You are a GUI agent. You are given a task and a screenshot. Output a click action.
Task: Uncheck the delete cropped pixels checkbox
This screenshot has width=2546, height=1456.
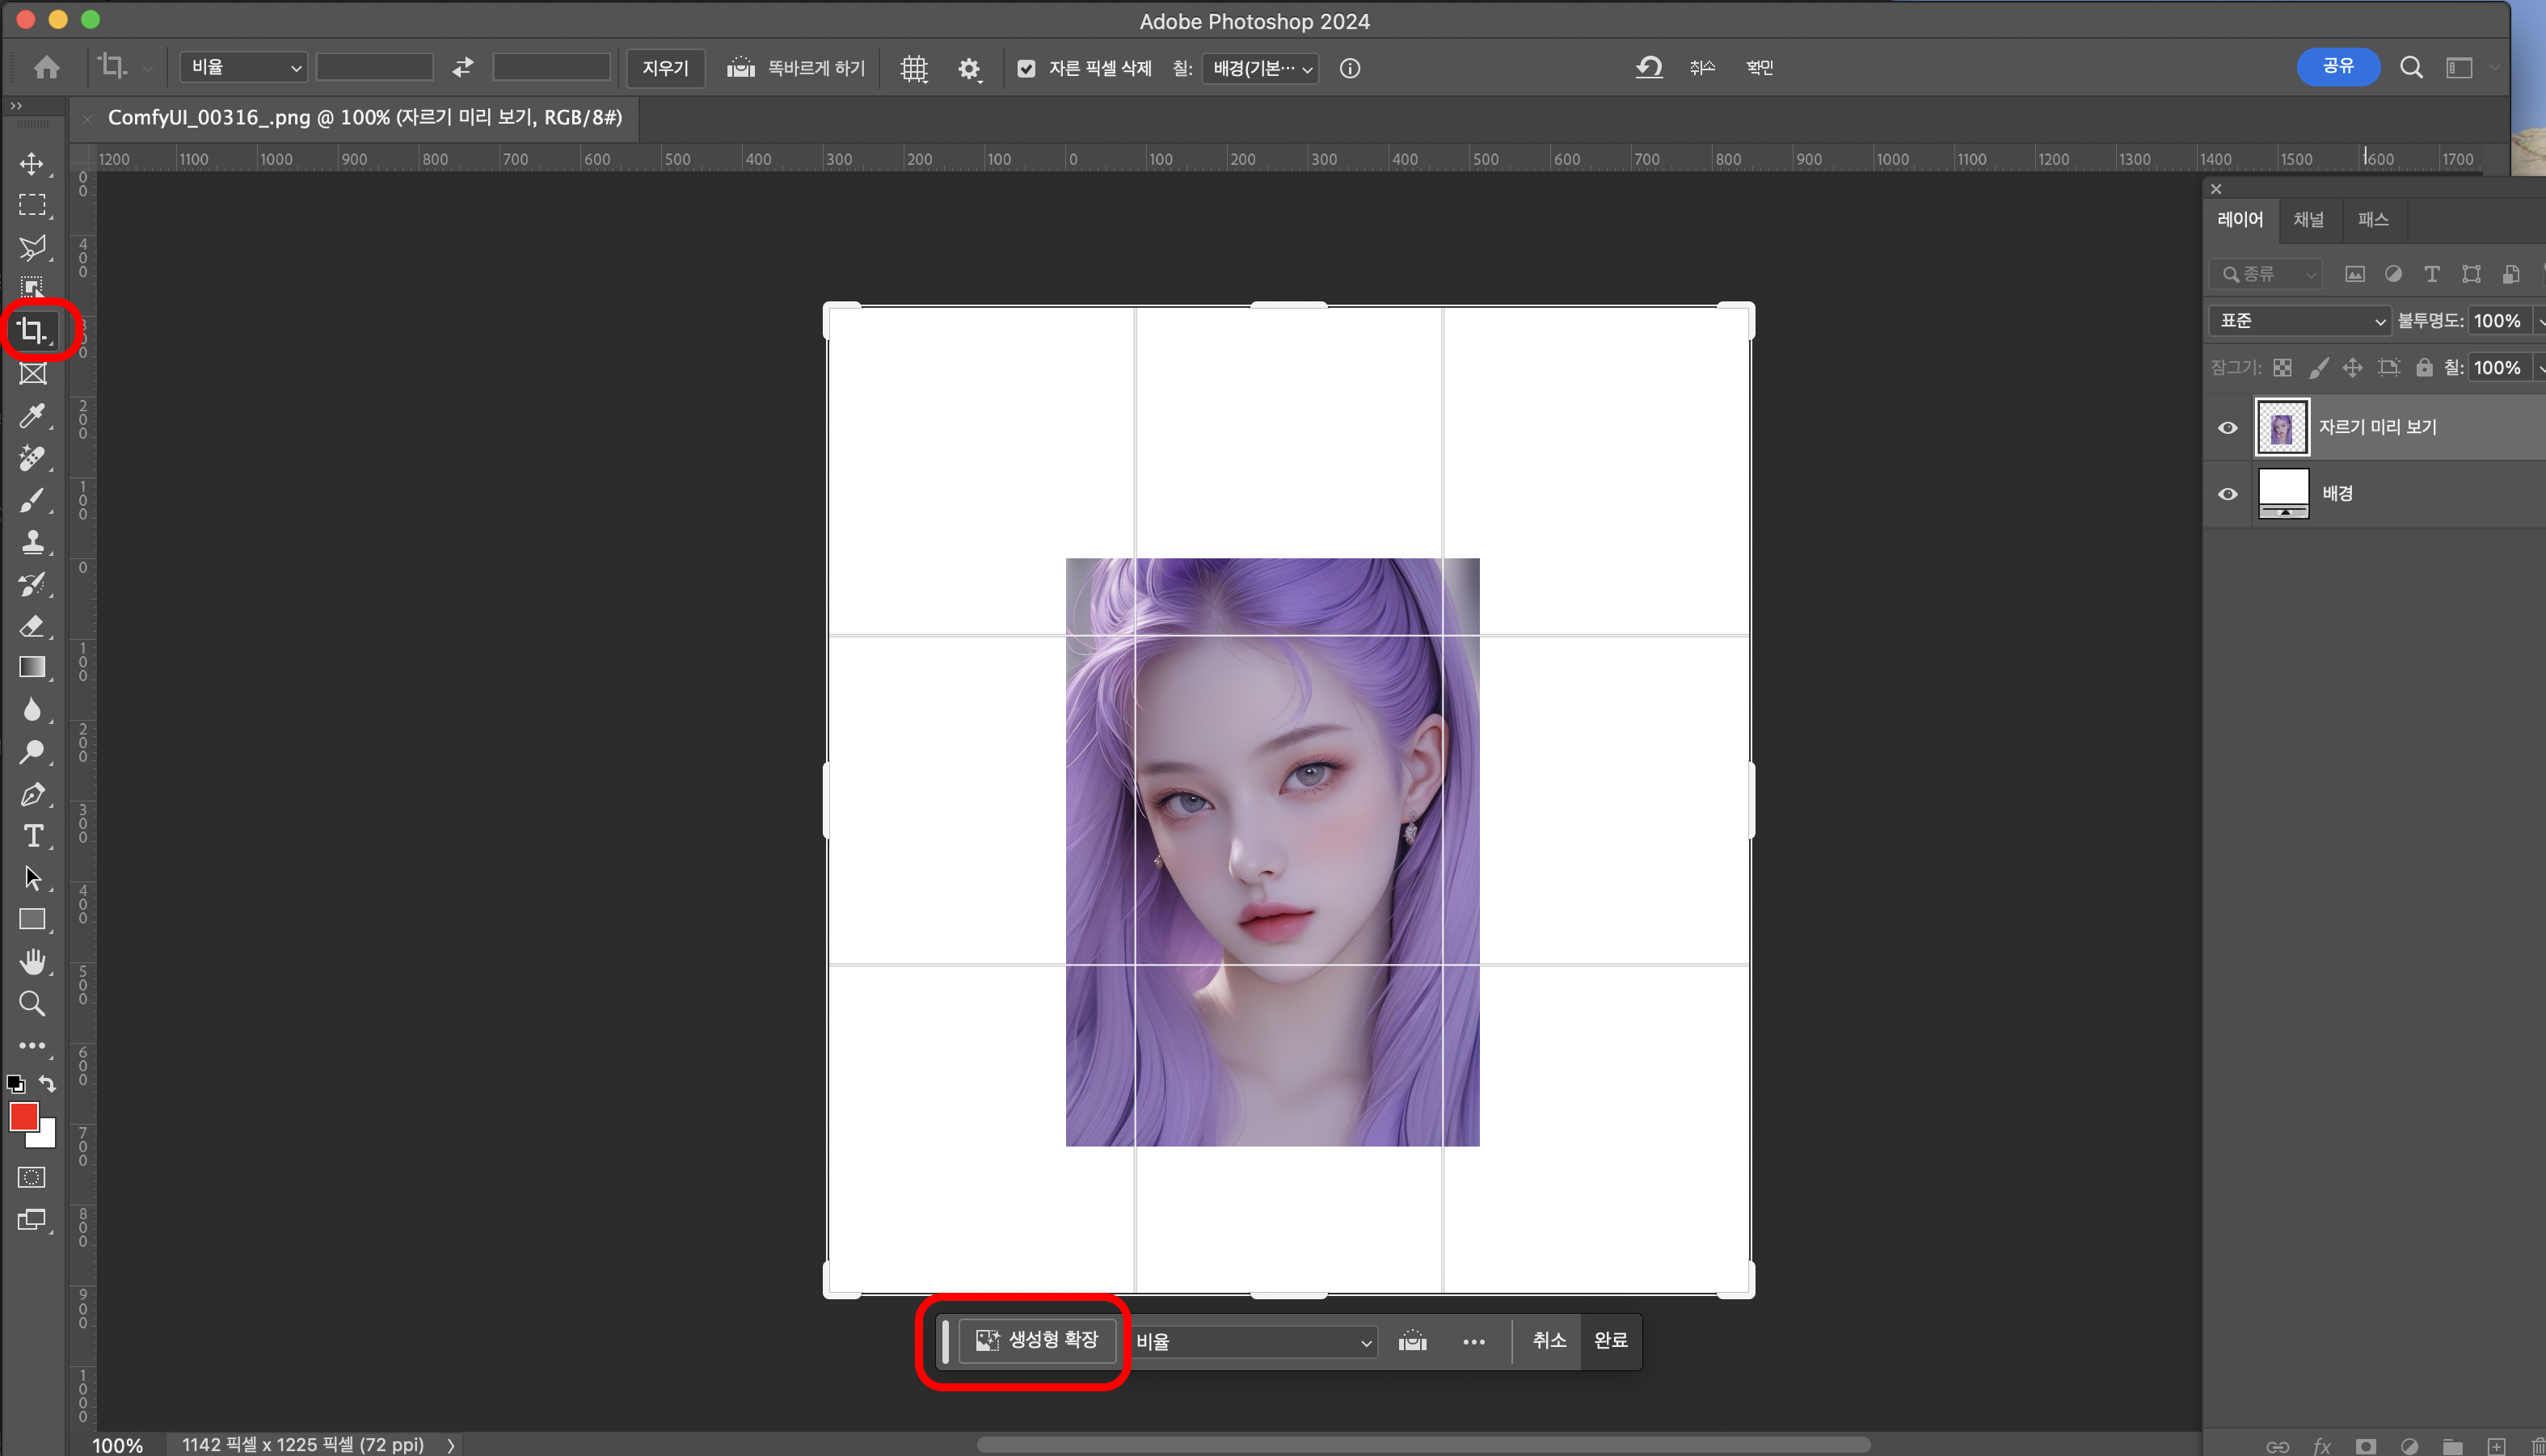[x=1026, y=68]
